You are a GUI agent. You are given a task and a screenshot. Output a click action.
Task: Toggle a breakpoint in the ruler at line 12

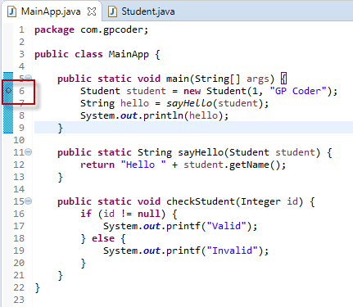8,165
